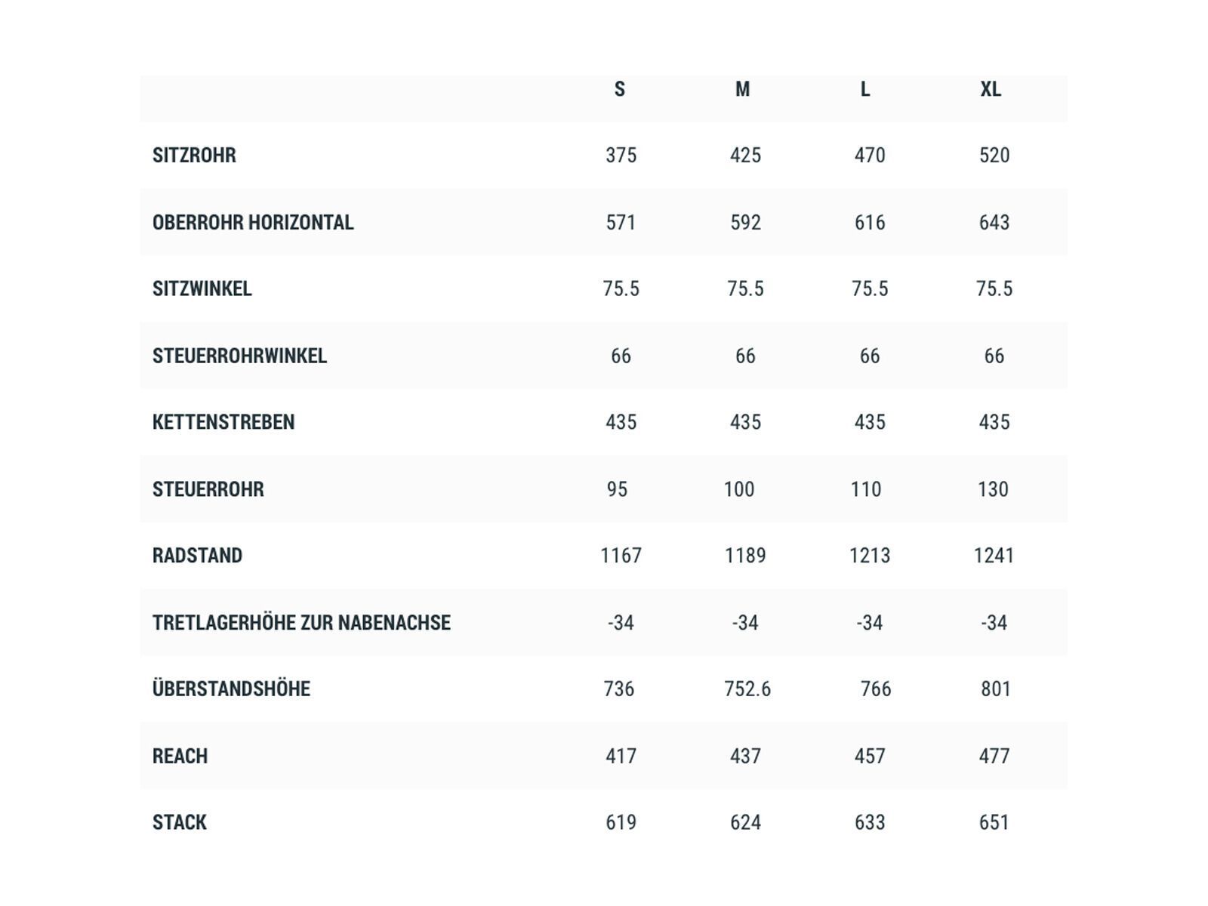Click the S size column header

(x=620, y=90)
